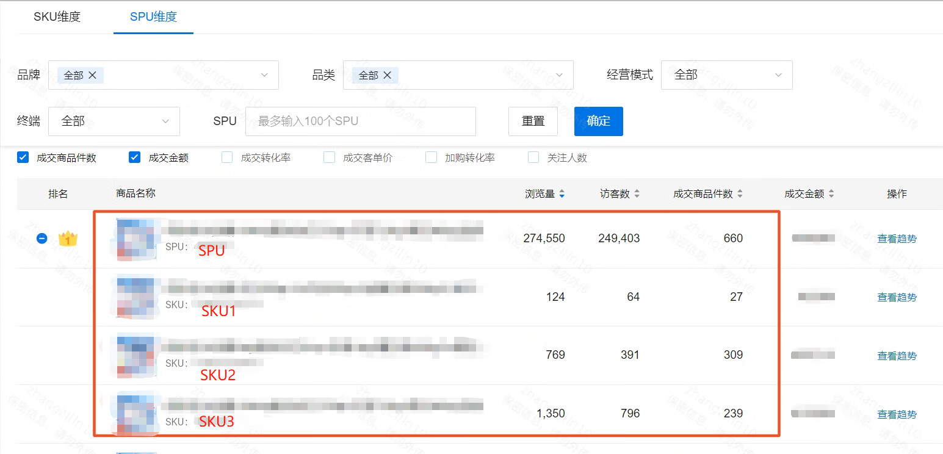Screen dimensions: 943x454
Task: Tick the 关注人数 checkbox
Action: pyautogui.click(x=533, y=157)
